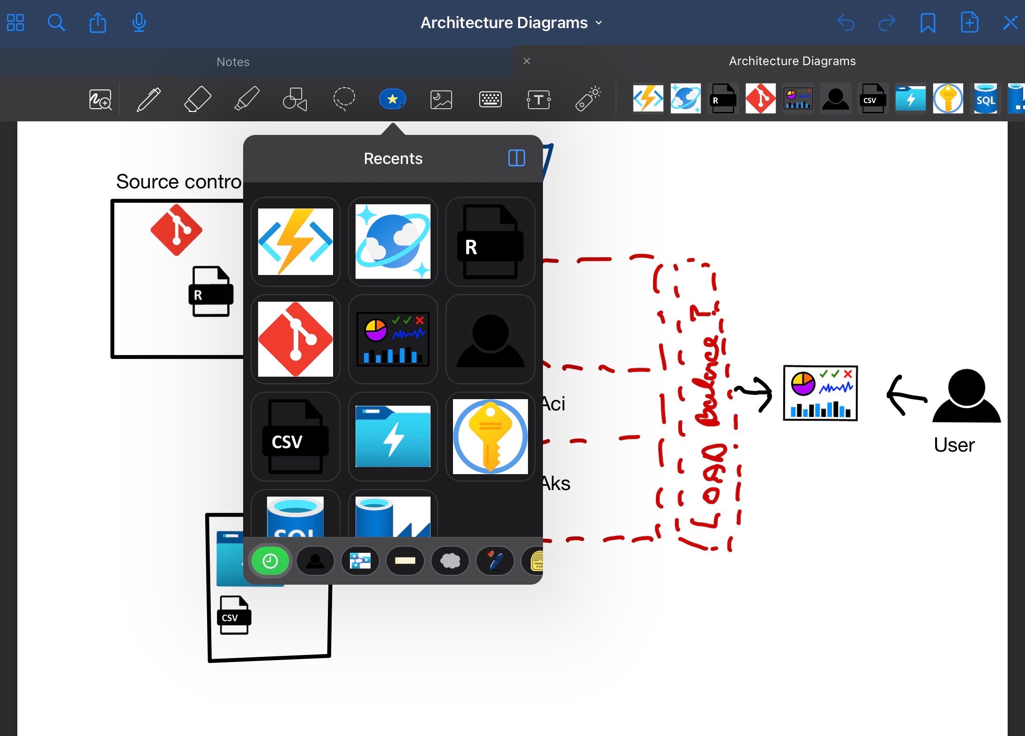The image size is (1025, 736).
Task: Select the Highlighter tool
Action: coord(246,99)
